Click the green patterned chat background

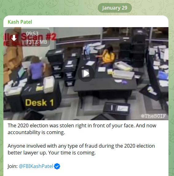[x=45, y=8]
